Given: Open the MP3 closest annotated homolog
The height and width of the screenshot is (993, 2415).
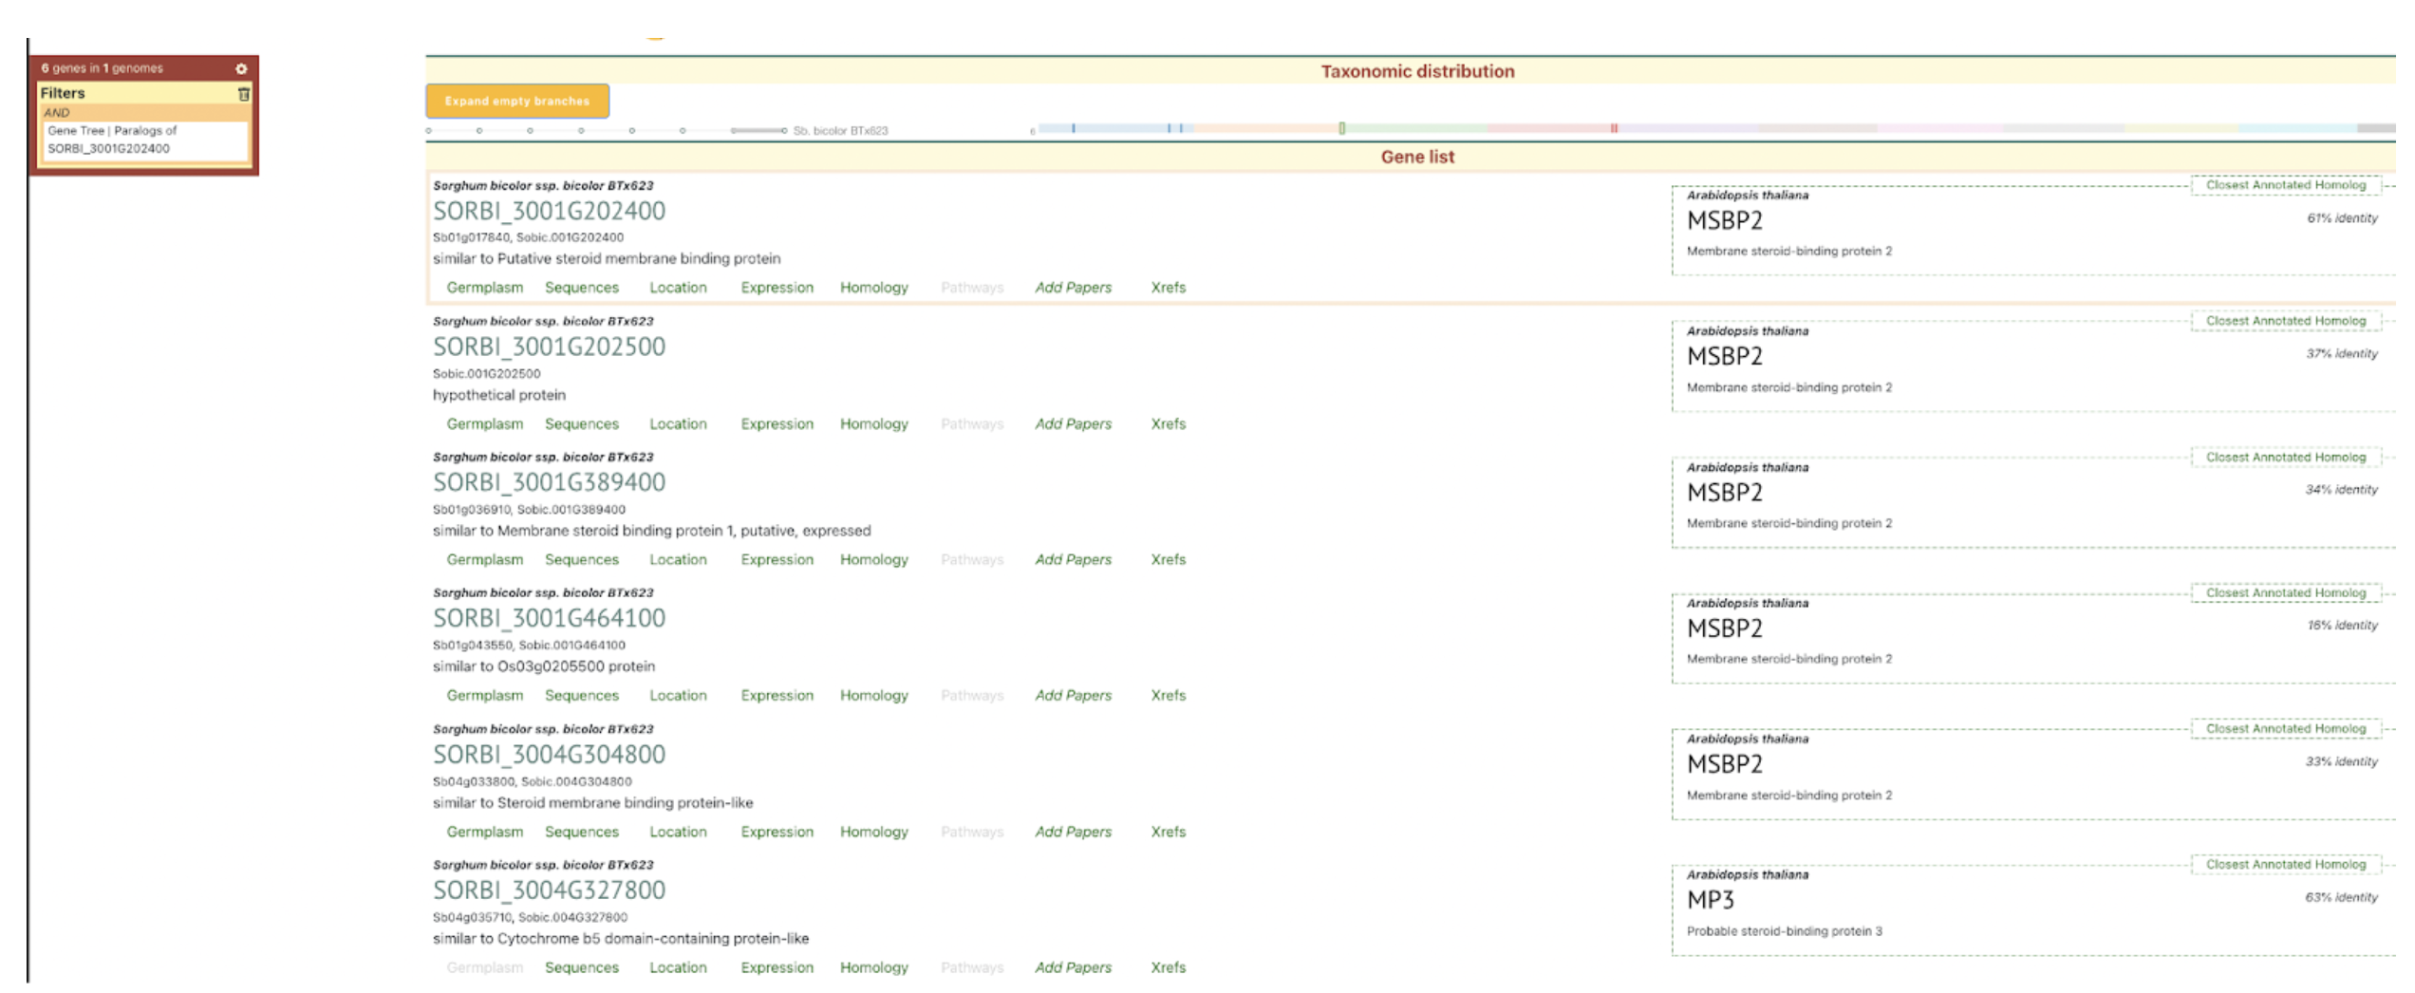Looking at the screenshot, I should coord(1710,901).
